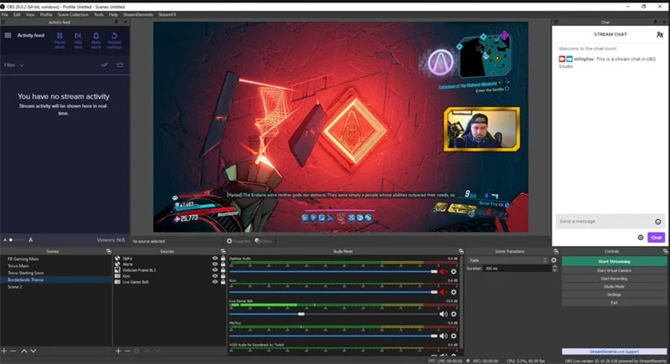This screenshot has width=670, height=364.
Task: Pop out the Scene Transitions dock
Action: 555,251
